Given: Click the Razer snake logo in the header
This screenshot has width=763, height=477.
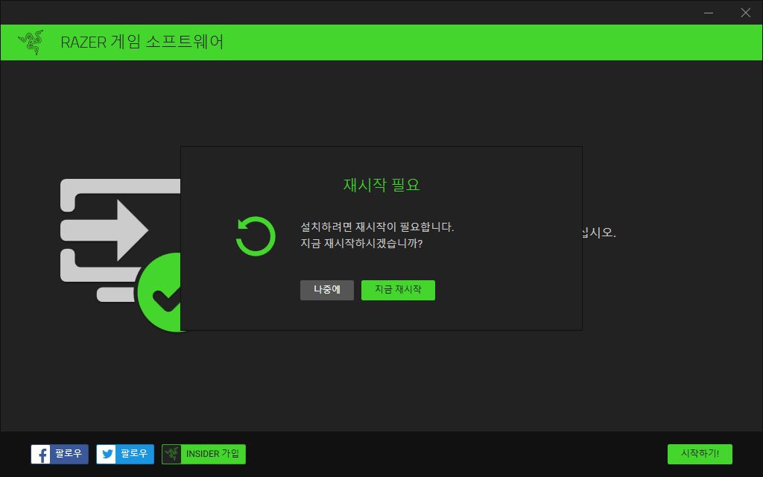Looking at the screenshot, I should click(31, 42).
